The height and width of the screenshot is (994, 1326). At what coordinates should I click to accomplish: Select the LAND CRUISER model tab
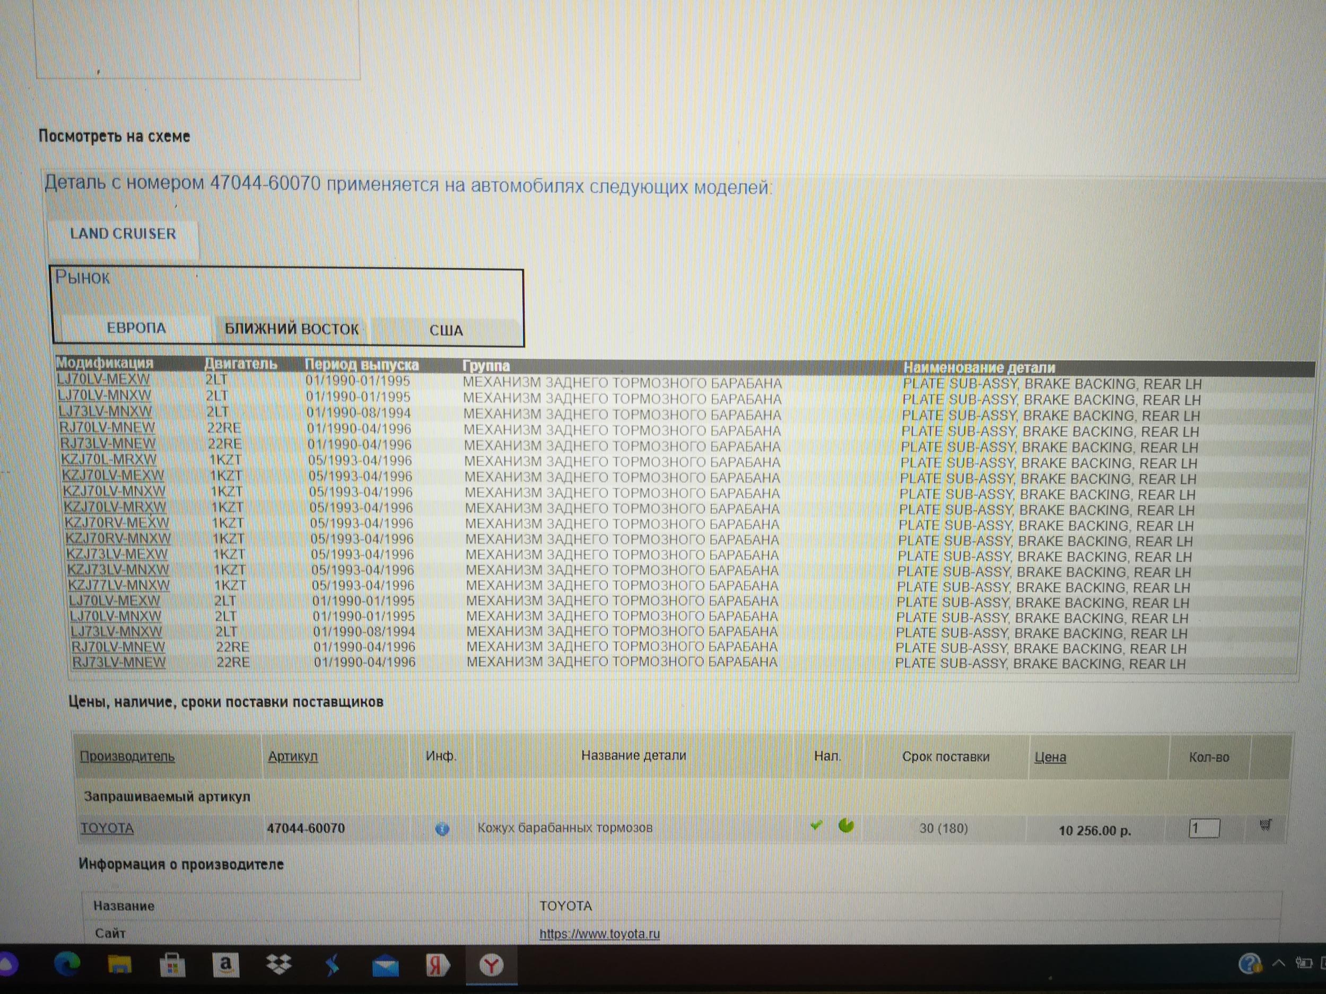123,234
